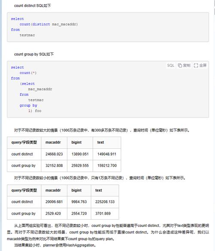Click the cell value 2554.720

(79, 213)
